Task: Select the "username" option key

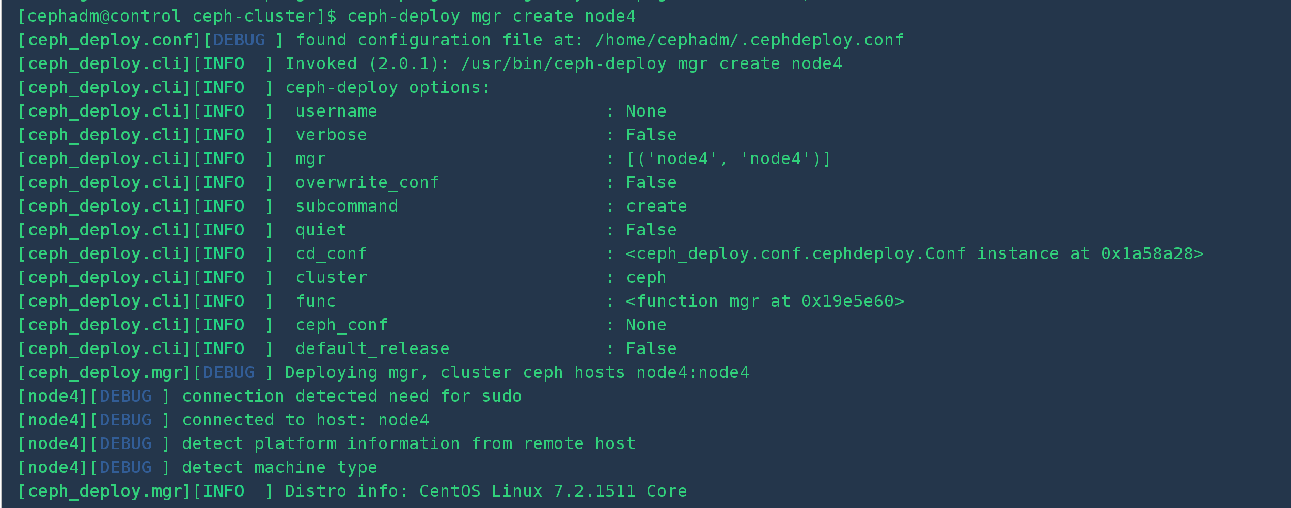Action: pos(337,112)
